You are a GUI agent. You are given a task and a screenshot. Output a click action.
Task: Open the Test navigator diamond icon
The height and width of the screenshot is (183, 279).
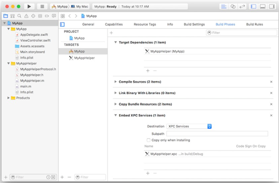pos(33,16)
